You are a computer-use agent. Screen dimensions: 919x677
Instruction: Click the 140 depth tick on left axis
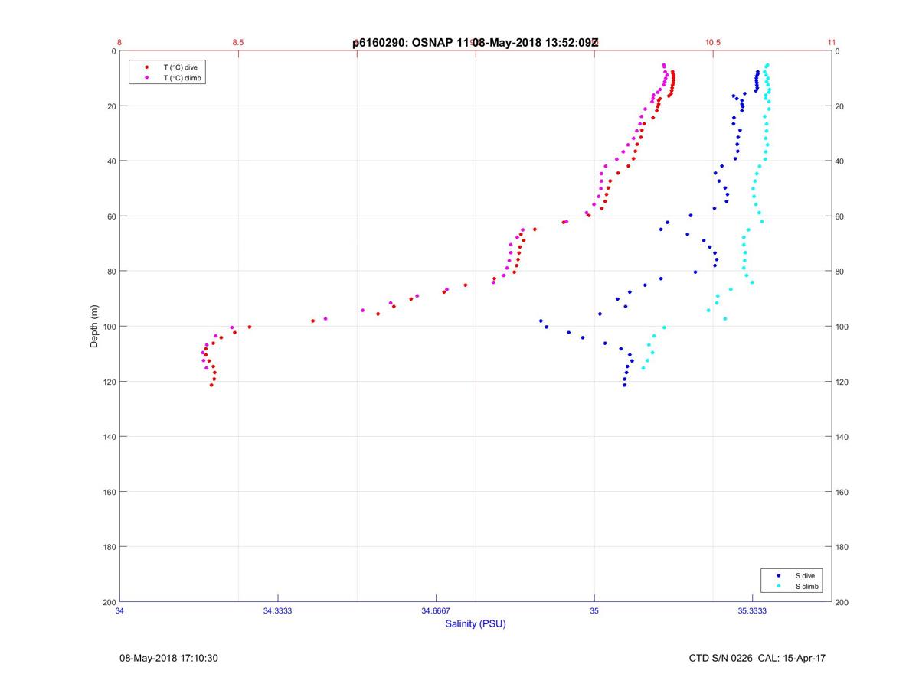(110, 437)
